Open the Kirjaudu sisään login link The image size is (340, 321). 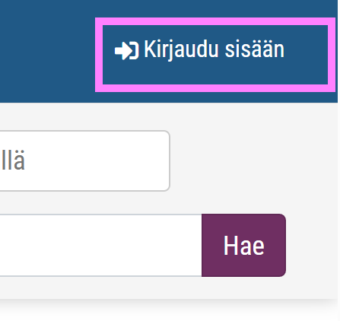pos(215,55)
